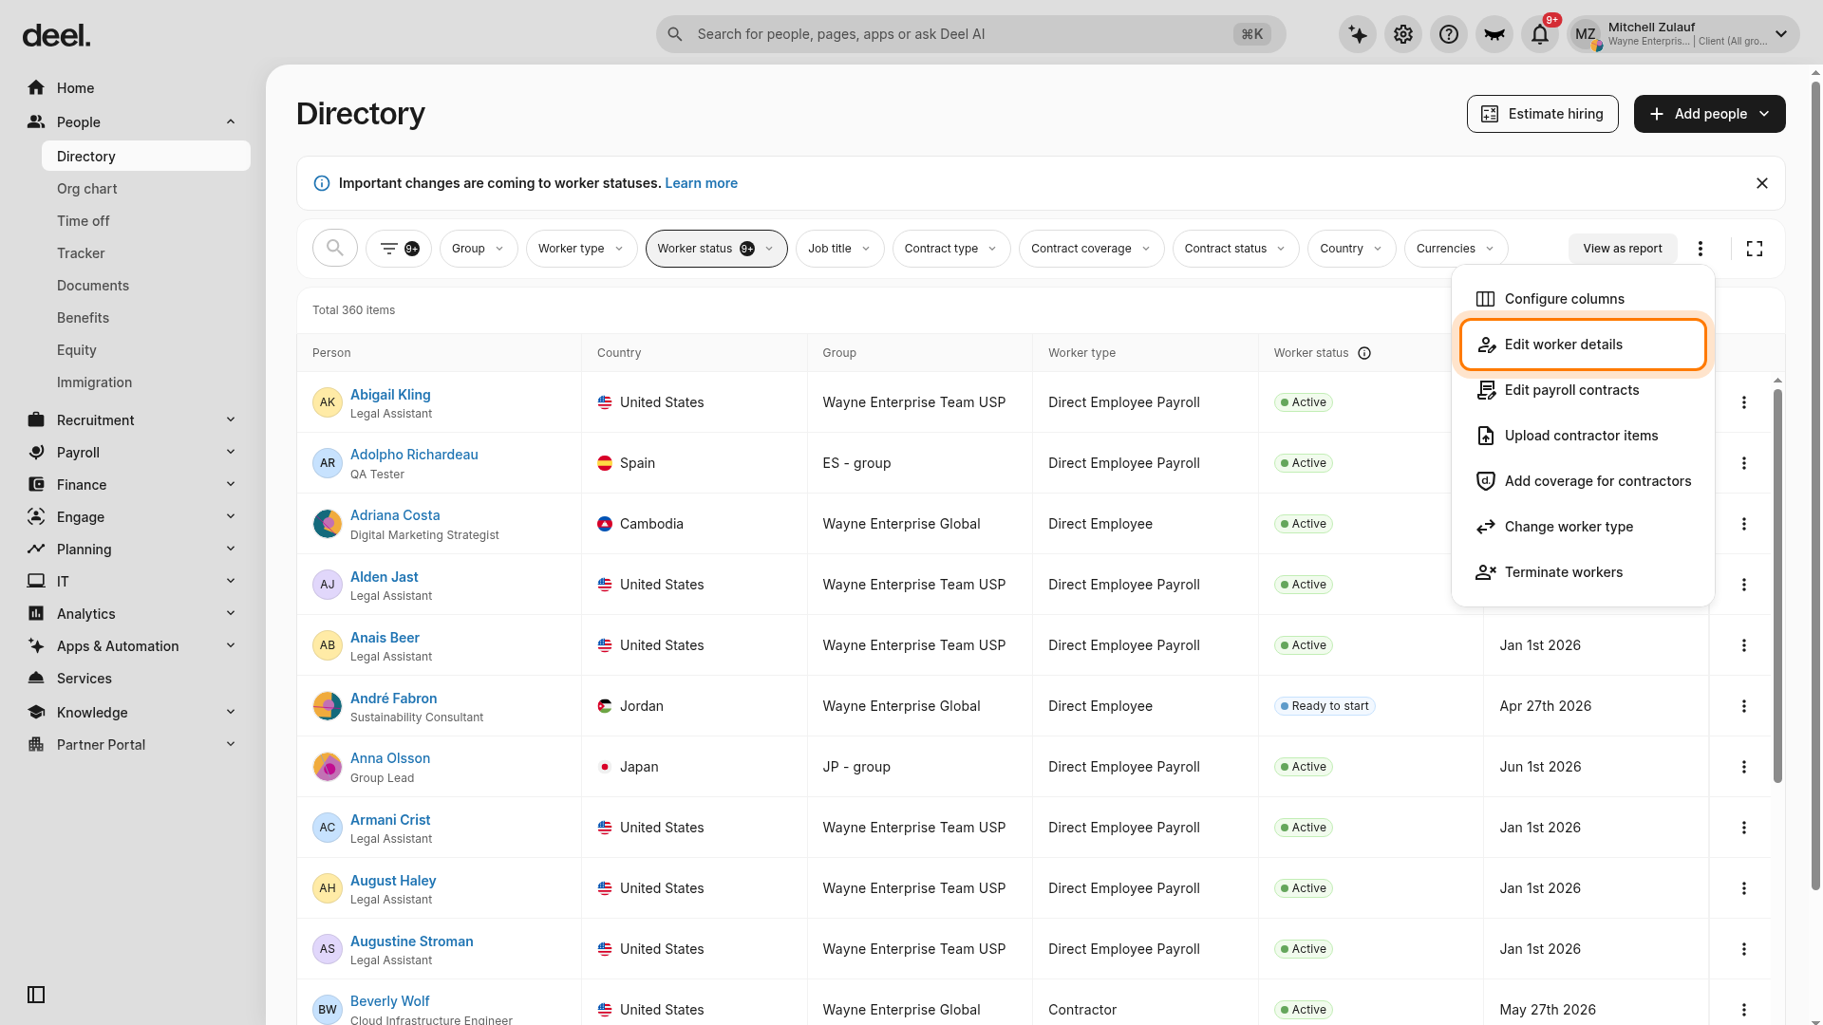This screenshot has width=1823, height=1025.
Task: Click the deel logo
Action: [x=56, y=36]
